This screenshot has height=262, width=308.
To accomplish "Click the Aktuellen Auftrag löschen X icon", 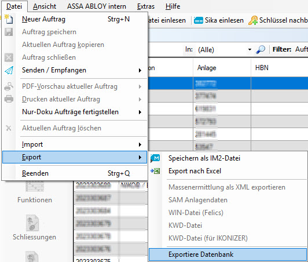I will coord(9,128).
